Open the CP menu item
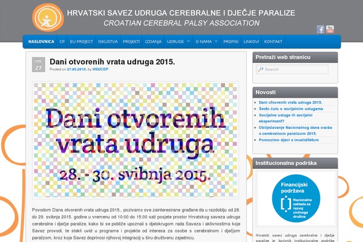This screenshot has width=363, height=242. tap(62, 42)
